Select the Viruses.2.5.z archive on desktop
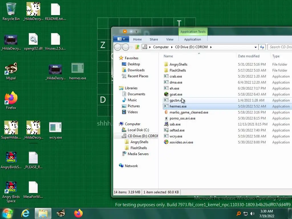This screenshot has width=292, height=219. [55, 42]
